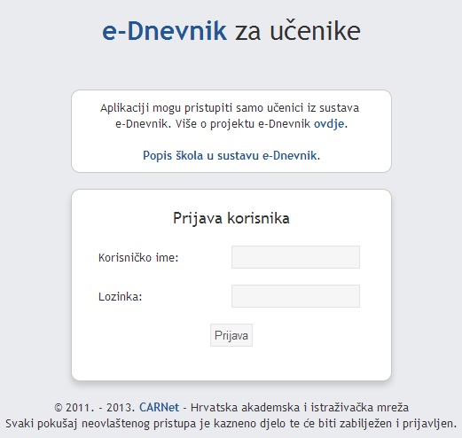This screenshot has width=462, height=438.
Task: Click the 'Prijava korisnika' form heading
Action: 231,218
